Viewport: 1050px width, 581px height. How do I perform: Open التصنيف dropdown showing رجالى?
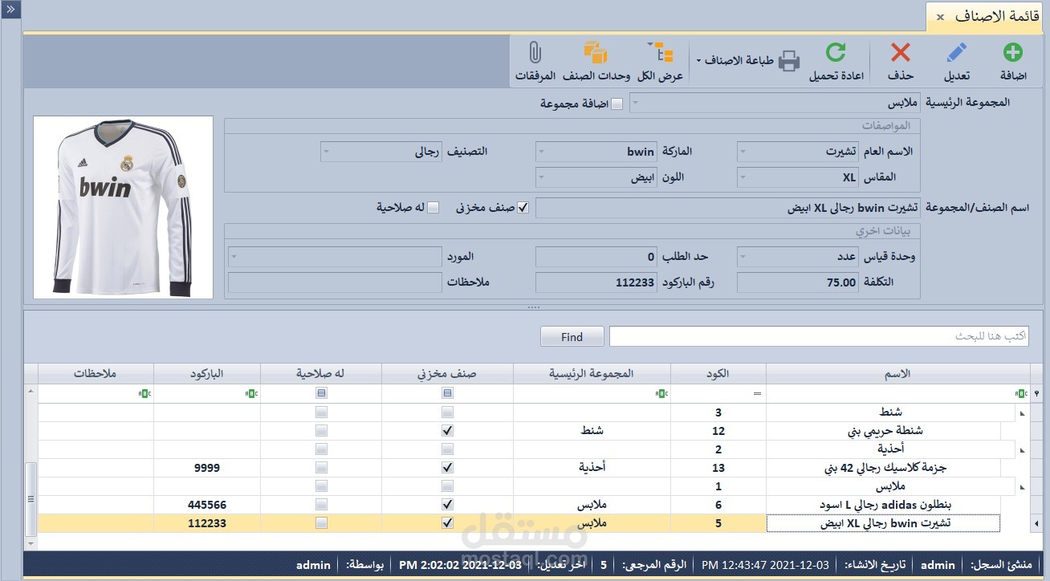326,152
